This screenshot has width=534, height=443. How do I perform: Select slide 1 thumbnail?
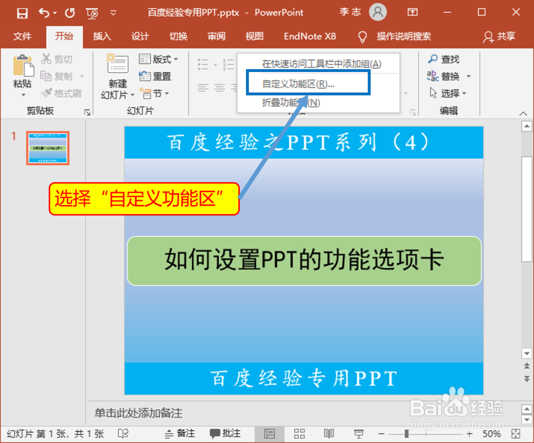tap(48, 148)
